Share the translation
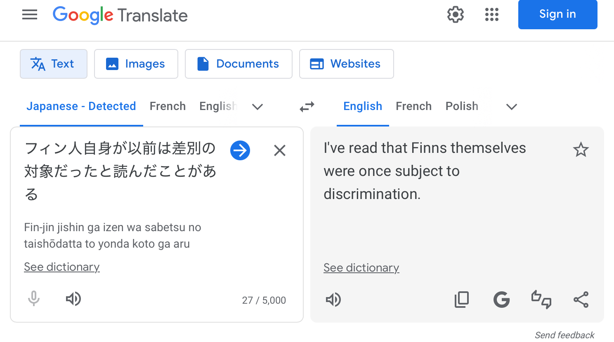 pyautogui.click(x=581, y=300)
